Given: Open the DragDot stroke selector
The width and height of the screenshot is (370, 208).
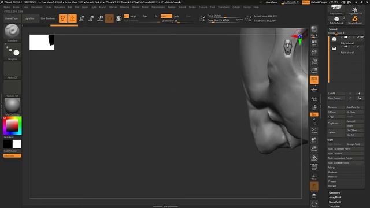Looking at the screenshot, I should pos(12,51).
